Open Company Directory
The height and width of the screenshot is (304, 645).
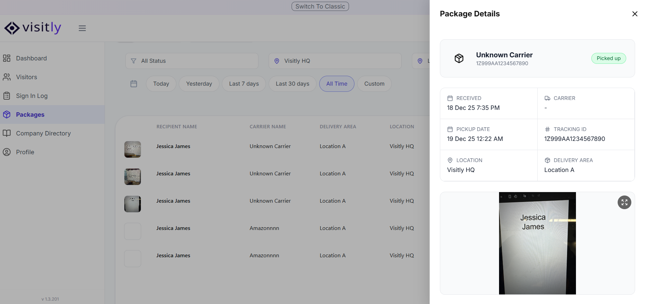click(52, 133)
